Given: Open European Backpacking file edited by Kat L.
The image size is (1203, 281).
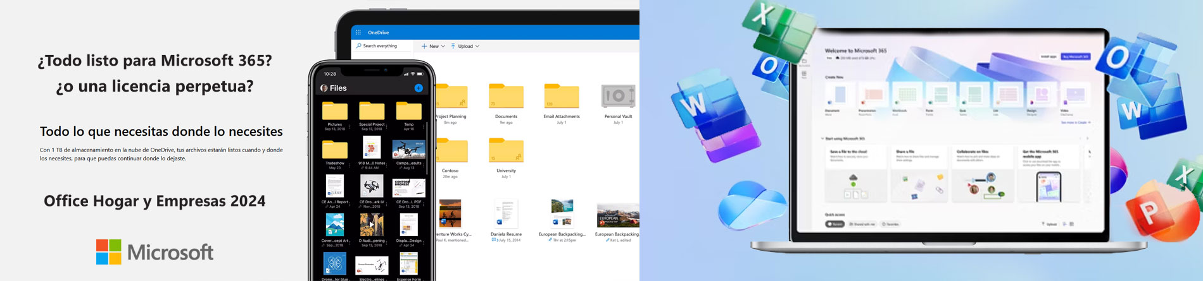Looking at the screenshot, I should pos(618,215).
